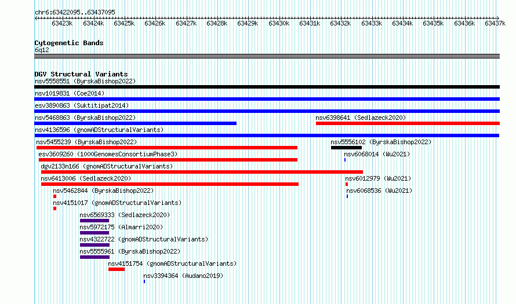Screen dimensions: 516x304
Task: Open nsv6398641 (Sedlazeck2020) label
Action: click(x=361, y=118)
